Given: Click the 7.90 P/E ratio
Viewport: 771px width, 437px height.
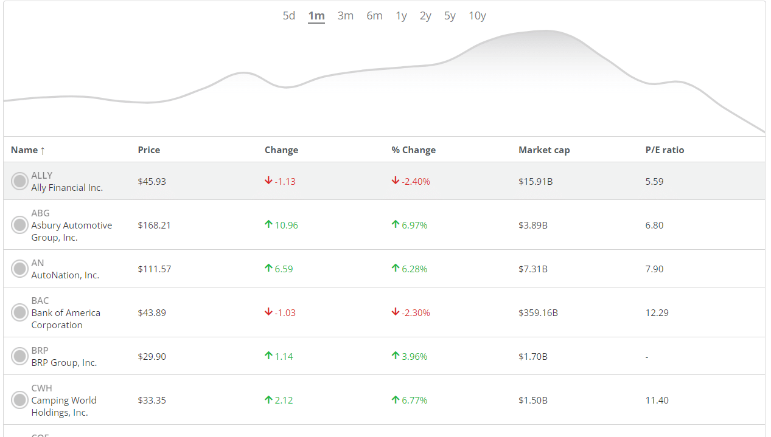Looking at the screenshot, I should [654, 269].
